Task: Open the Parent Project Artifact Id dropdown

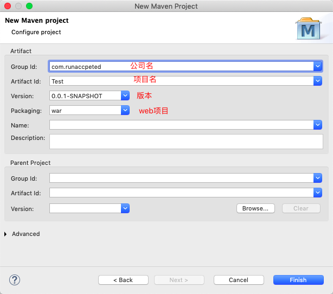Action: tap(318, 193)
